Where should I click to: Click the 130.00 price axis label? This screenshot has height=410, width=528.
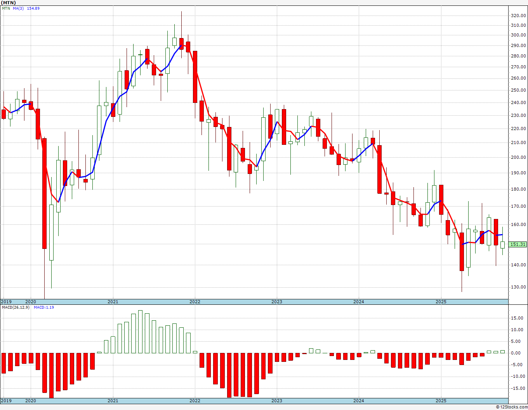[518, 287]
